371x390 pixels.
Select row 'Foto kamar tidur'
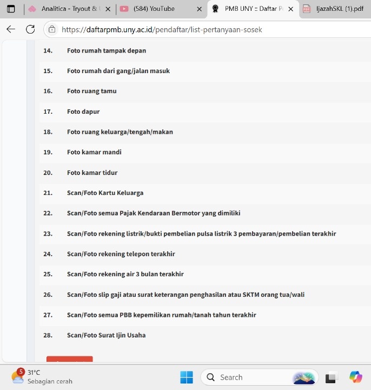point(205,173)
